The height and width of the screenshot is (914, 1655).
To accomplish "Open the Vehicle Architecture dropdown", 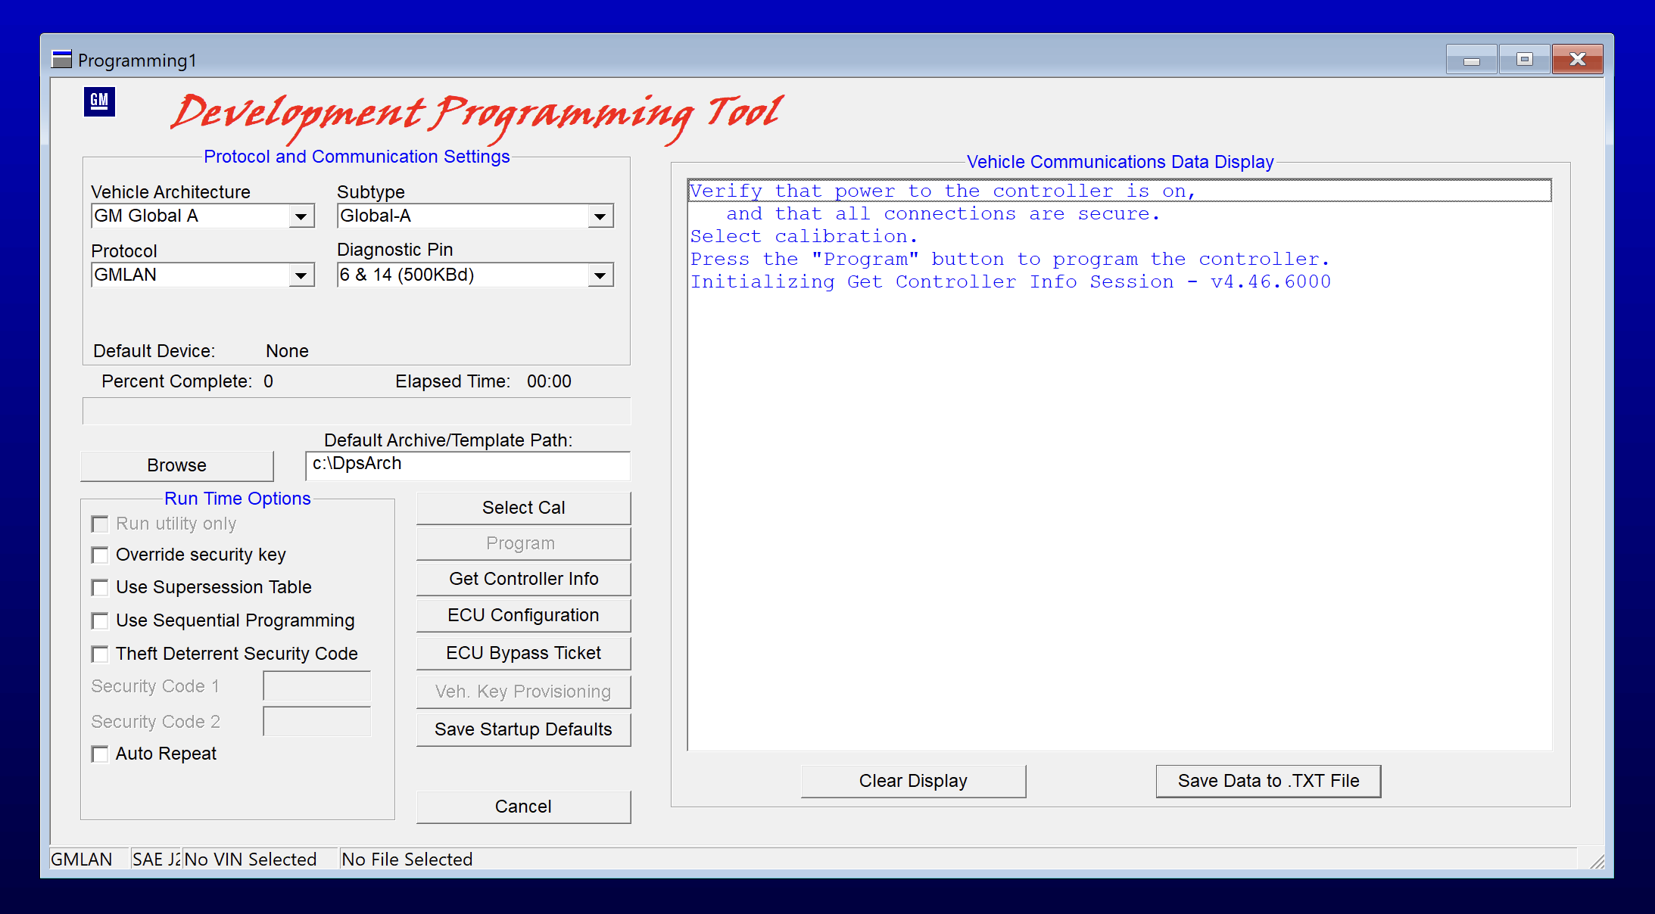I will pyautogui.click(x=301, y=216).
